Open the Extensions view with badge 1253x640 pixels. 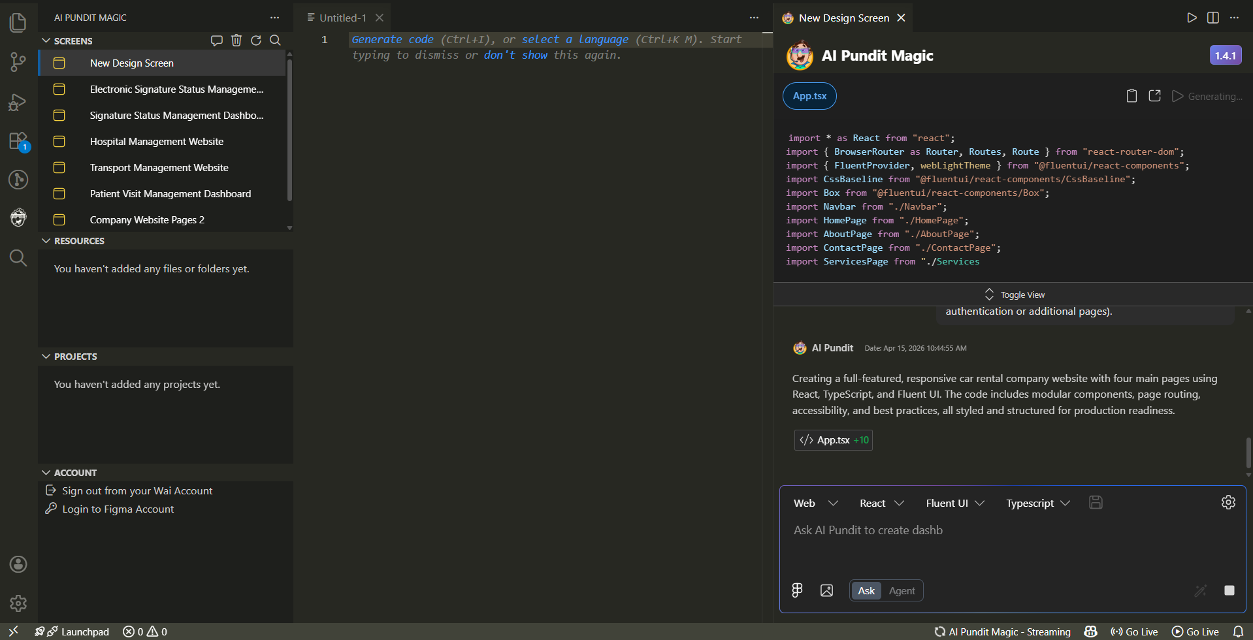click(x=18, y=141)
